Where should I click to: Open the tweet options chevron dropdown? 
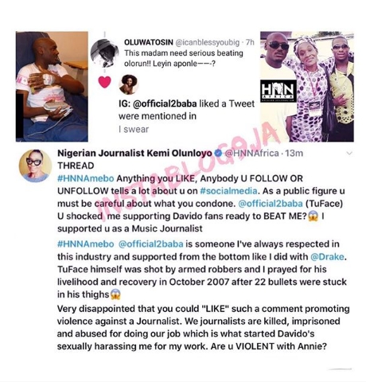point(350,153)
